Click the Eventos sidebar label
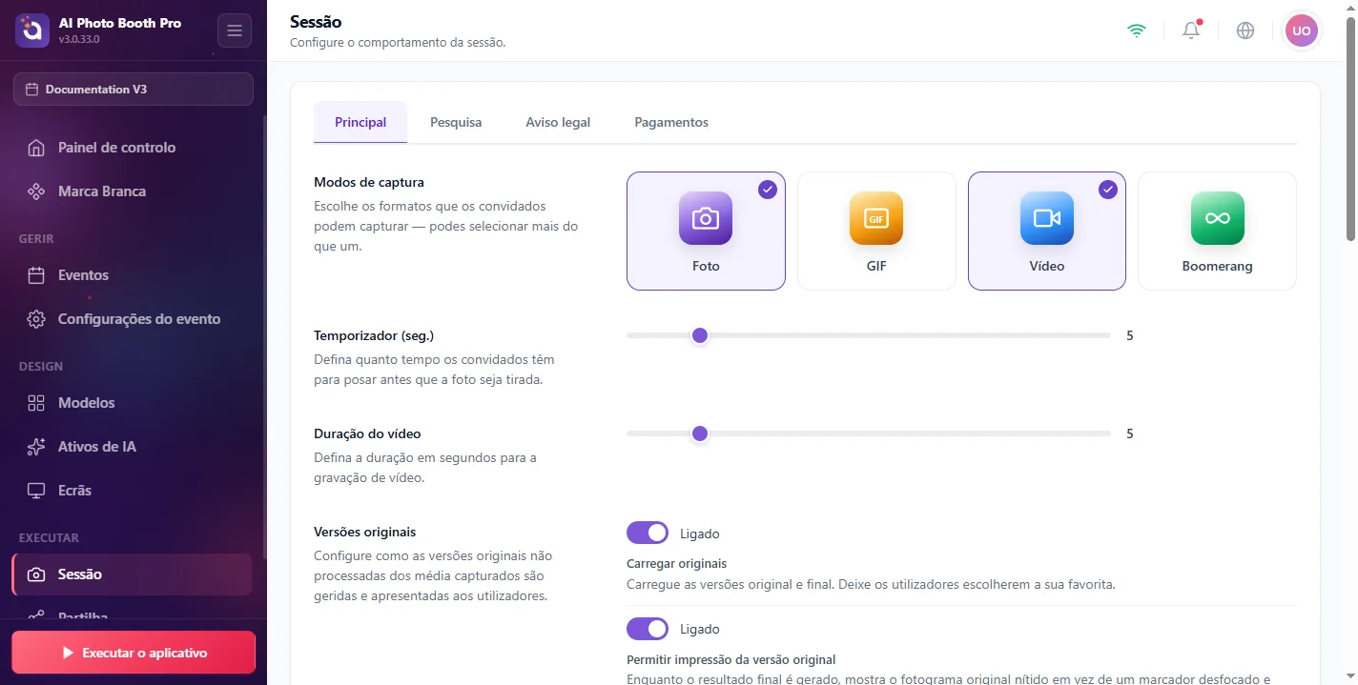The image size is (1358, 685). 83,275
